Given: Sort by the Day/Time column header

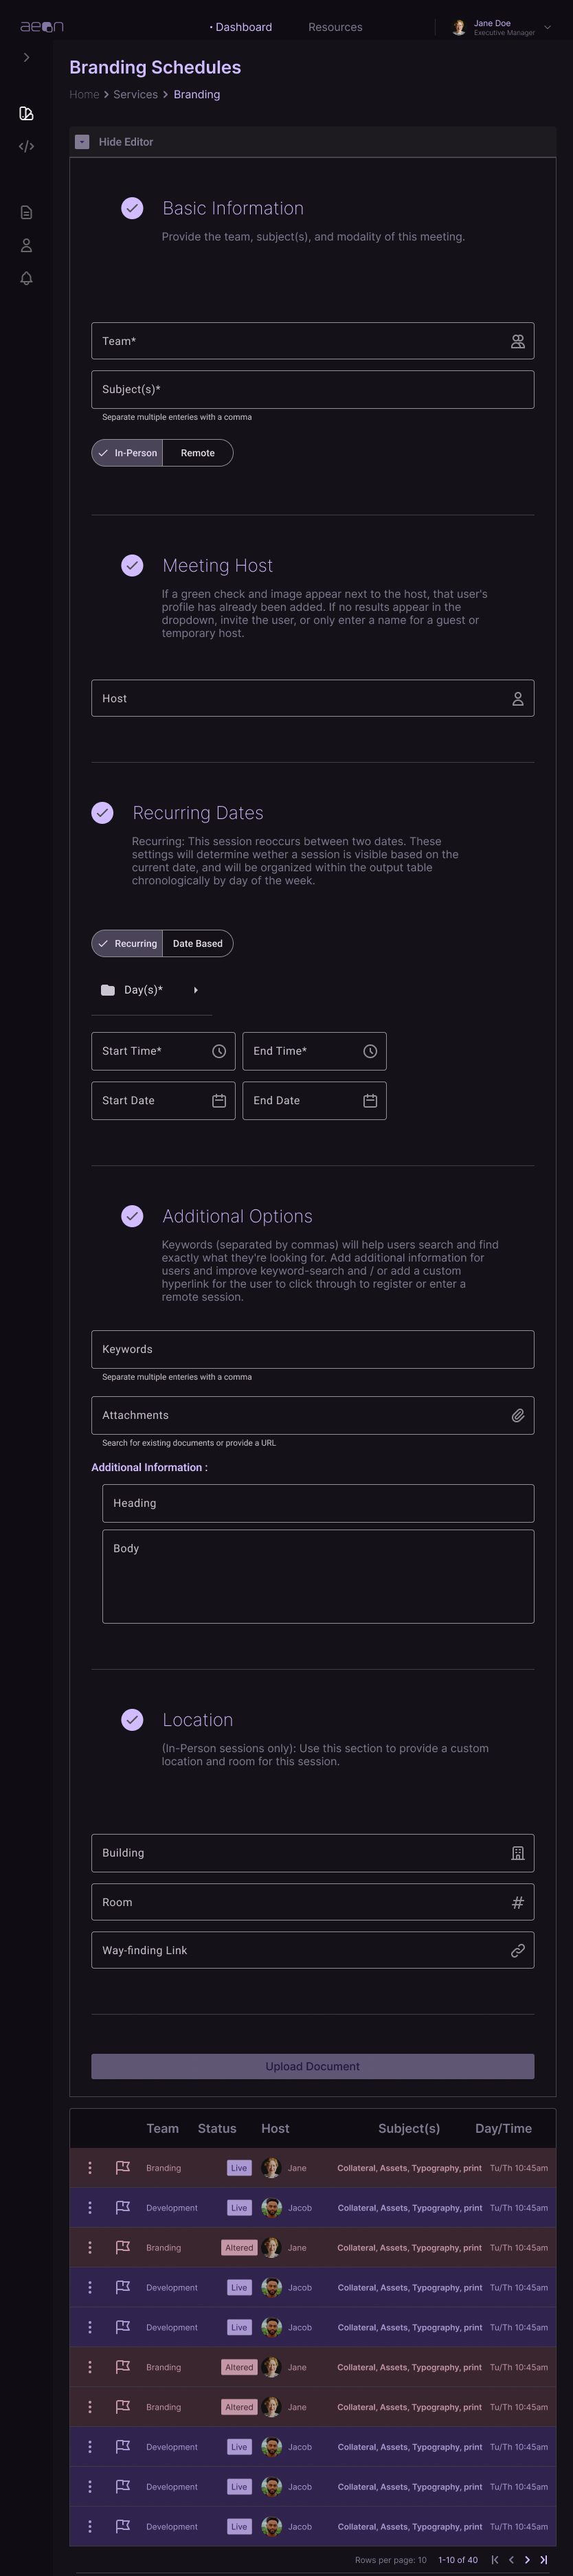Looking at the screenshot, I should pos(503,2128).
